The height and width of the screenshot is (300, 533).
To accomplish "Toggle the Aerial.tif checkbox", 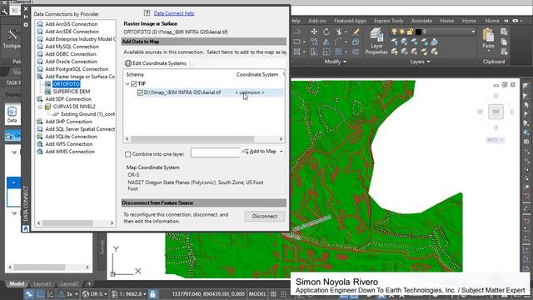I will click(x=140, y=92).
